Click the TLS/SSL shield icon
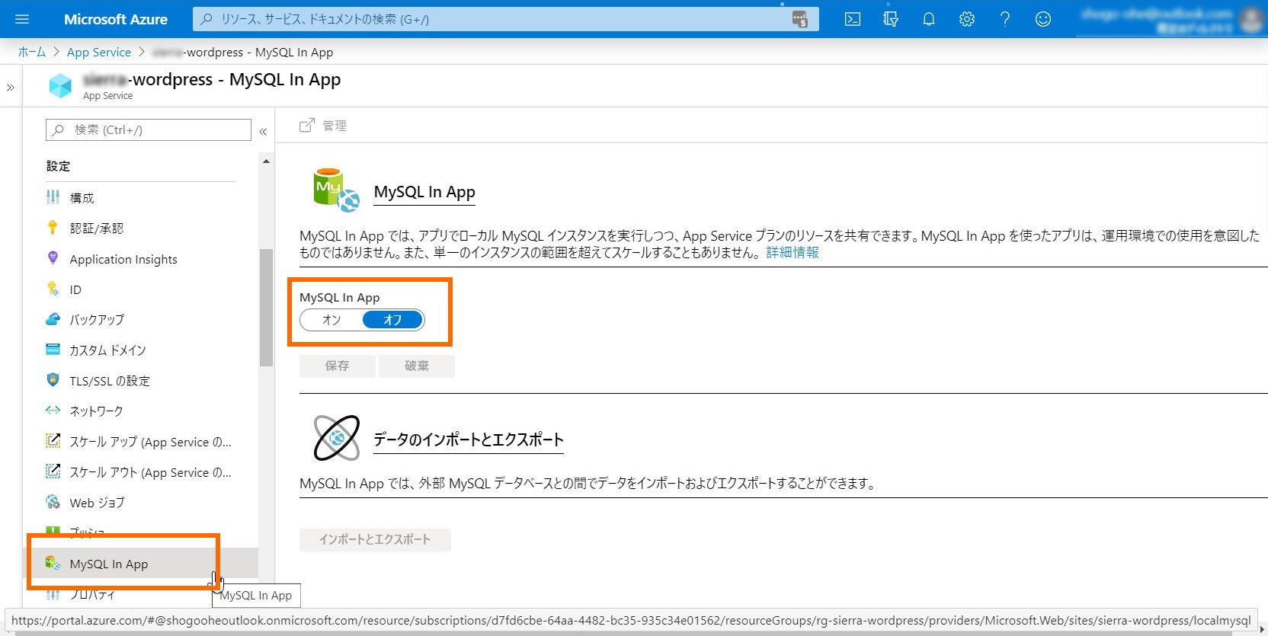 (x=53, y=380)
